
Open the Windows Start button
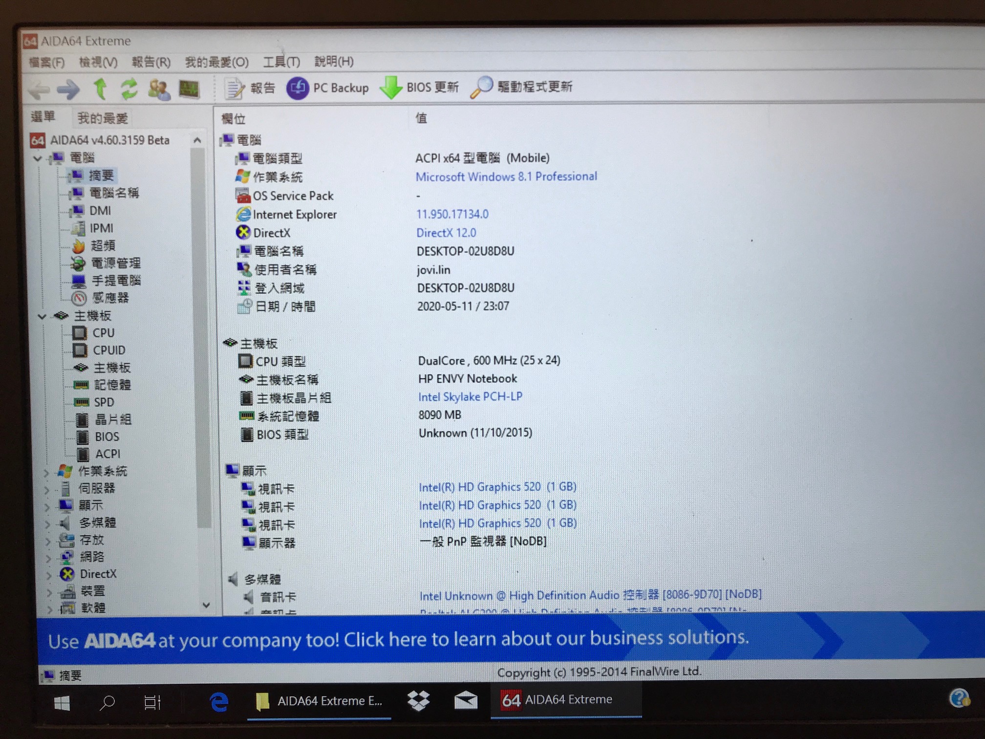click(x=62, y=703)
